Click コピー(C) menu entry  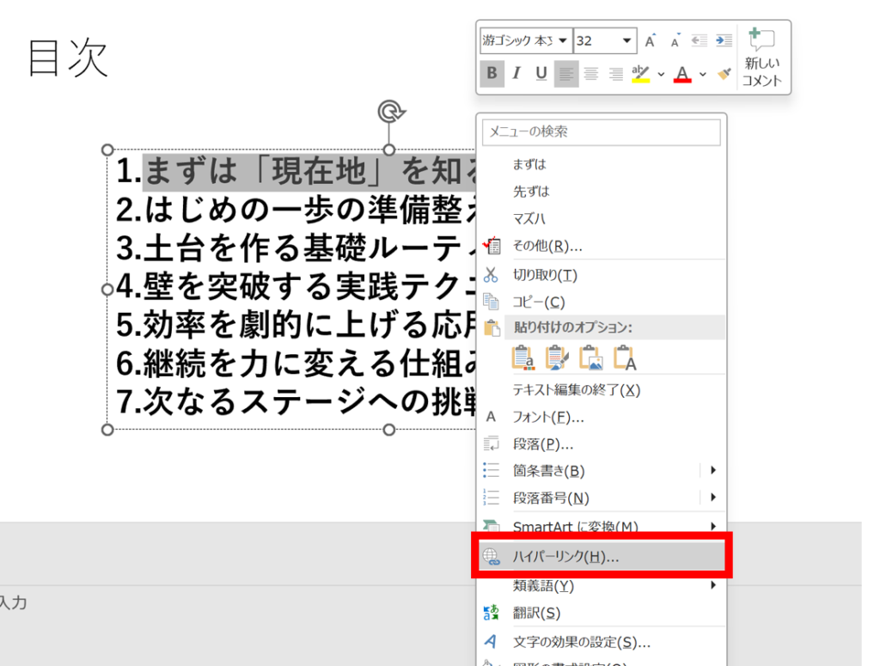pyautogui.click(x=539, y=302)
